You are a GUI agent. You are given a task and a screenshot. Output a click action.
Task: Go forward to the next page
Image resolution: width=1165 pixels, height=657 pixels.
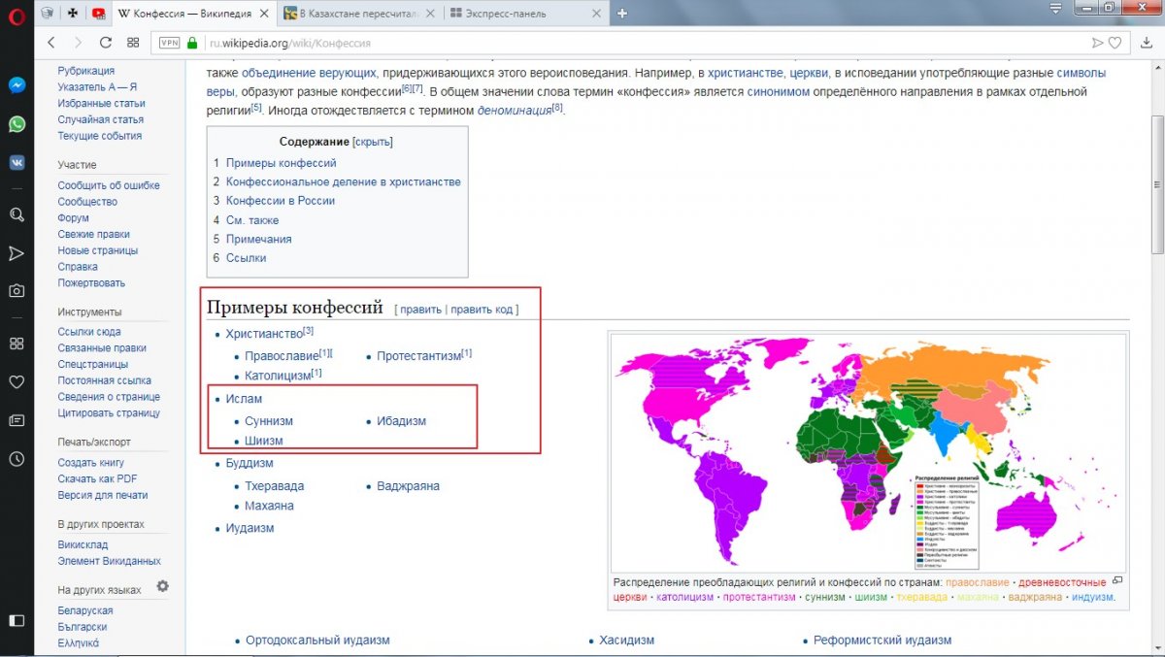click(x=79, y=43)
